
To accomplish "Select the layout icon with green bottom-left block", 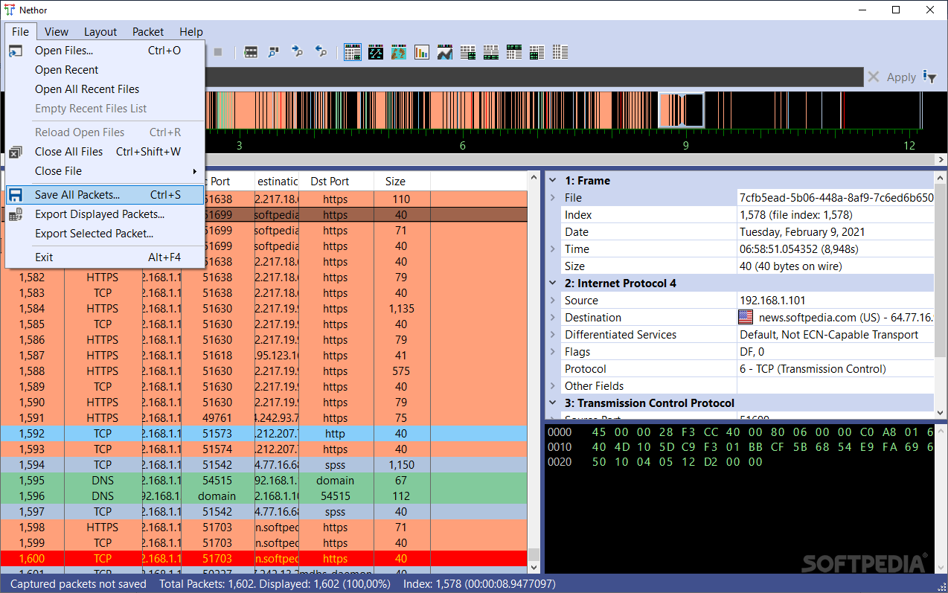I will [537, 52].
